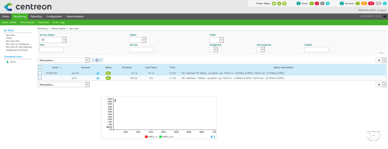The image size is (388, 149).
Task: Tick the checkbox for the port1 row
Action: [40, 78]
